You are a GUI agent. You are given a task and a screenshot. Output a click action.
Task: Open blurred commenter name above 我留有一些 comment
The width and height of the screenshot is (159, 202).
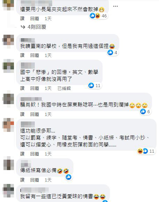pos(34,190)
